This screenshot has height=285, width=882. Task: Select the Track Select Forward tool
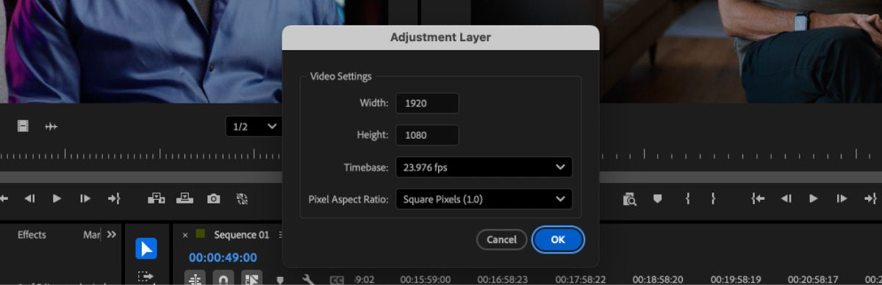(x=146, y=278)
